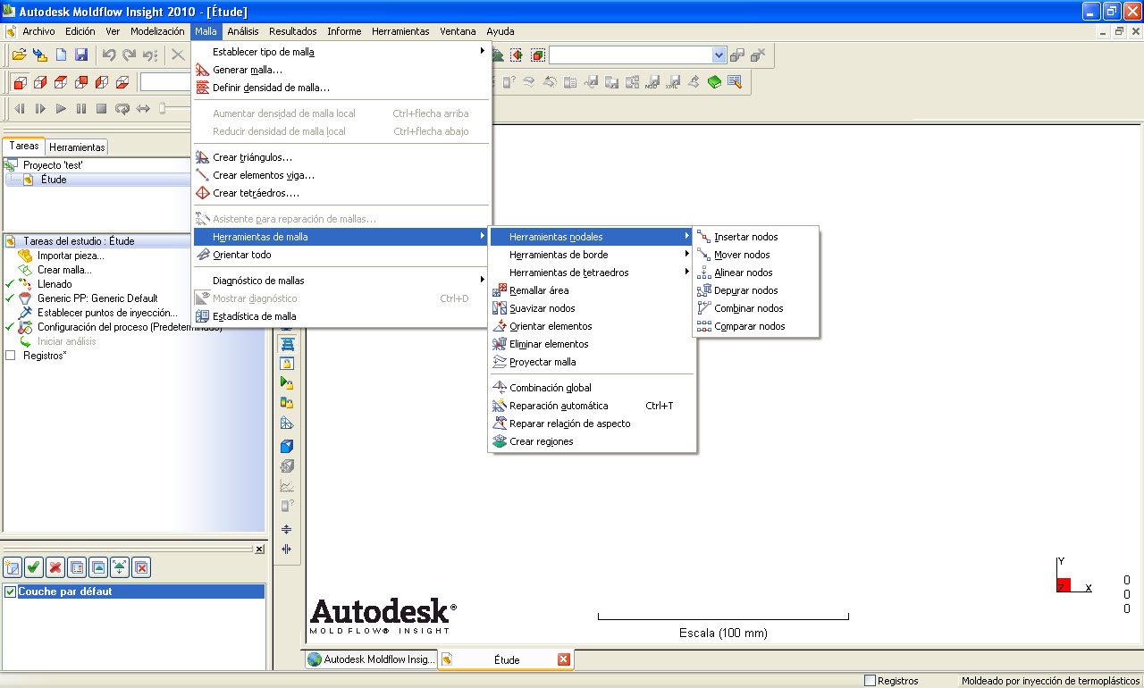Click the undo arrow in the toolbar
The image size is (1144, 688).
point(109,55)
